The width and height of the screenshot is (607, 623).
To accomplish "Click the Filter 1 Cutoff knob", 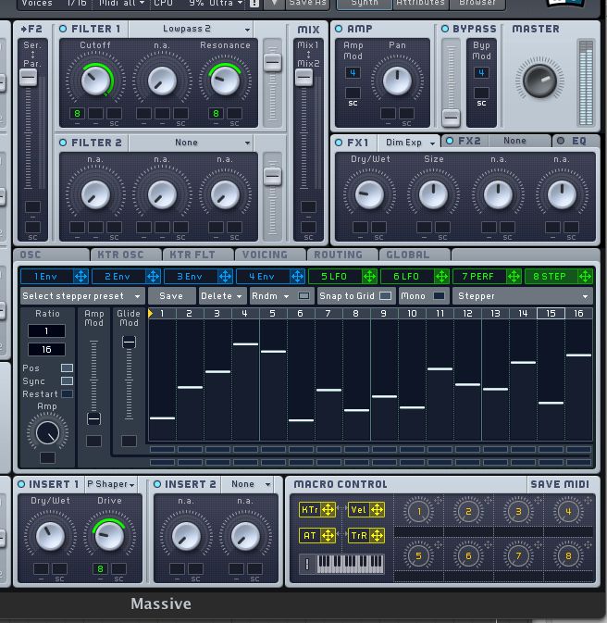I will [95, 81].
